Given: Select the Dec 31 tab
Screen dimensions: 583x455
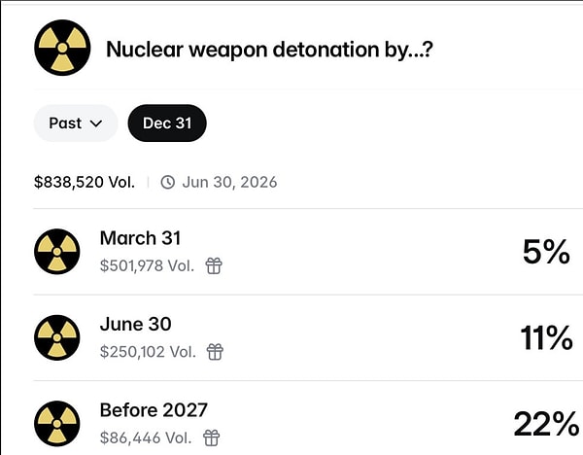Looking at the screenshot, I should pos(167,123).
